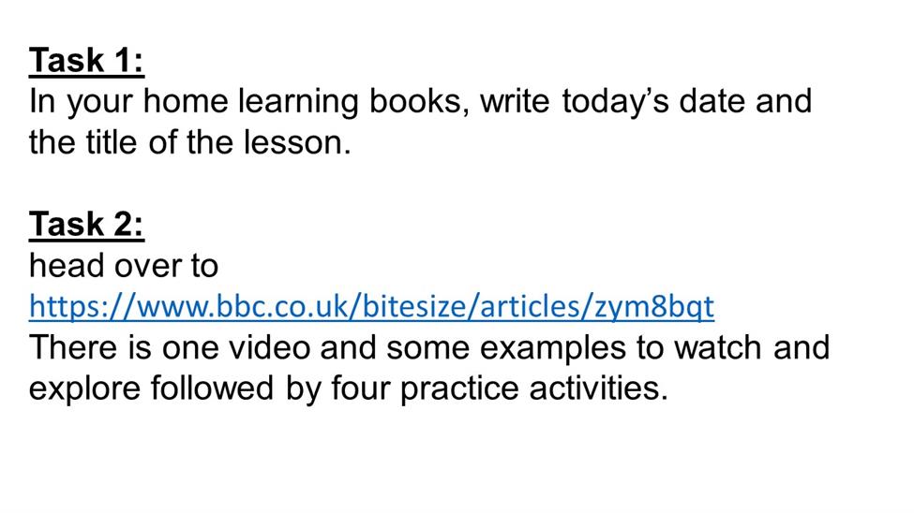Click the word 'explore' in last line
This screenshot has width=914, height=513.
tap(84, 389)
